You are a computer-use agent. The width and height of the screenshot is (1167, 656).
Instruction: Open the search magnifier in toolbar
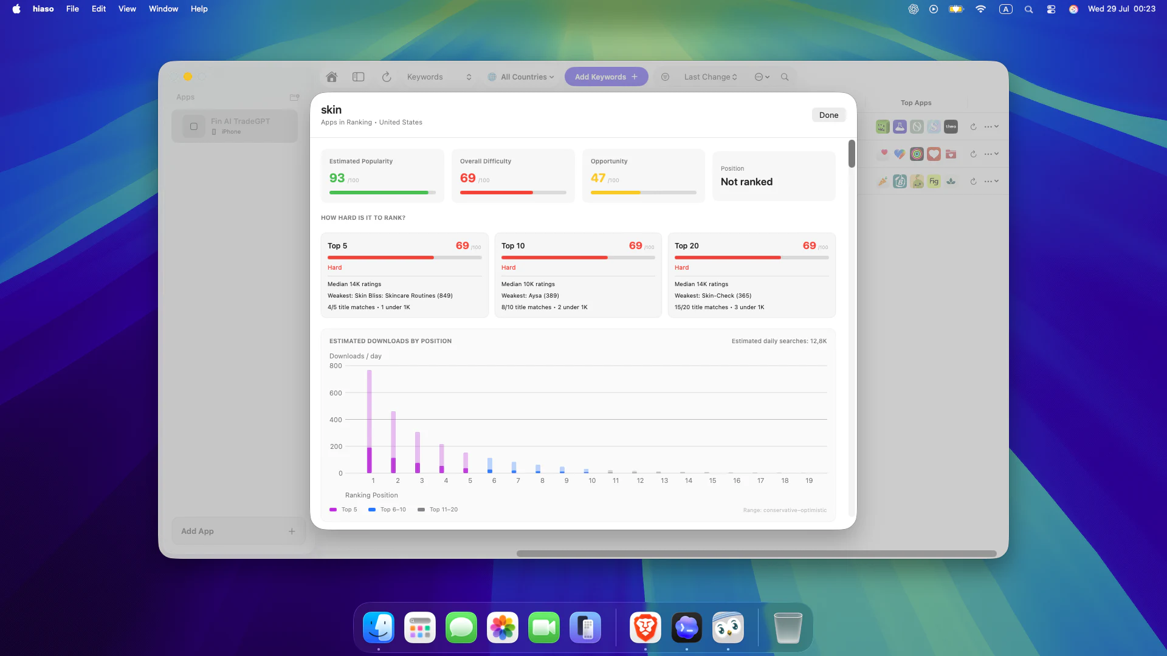[x=785, y=77]
